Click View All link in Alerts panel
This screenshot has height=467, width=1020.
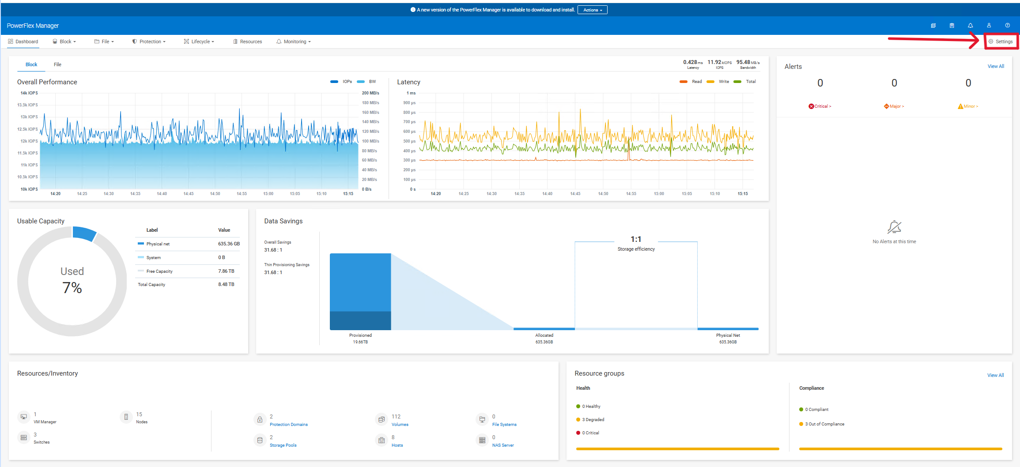click(995, 66)
